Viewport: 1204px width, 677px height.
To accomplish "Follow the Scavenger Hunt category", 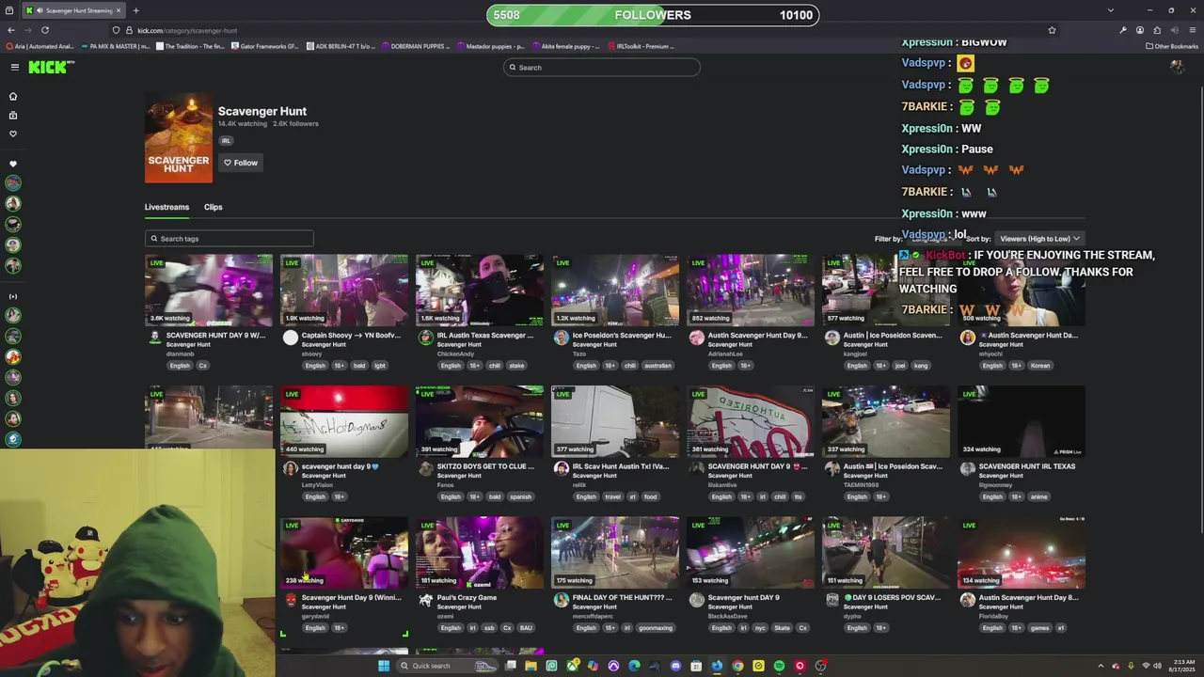I will [x=241, y=163].
